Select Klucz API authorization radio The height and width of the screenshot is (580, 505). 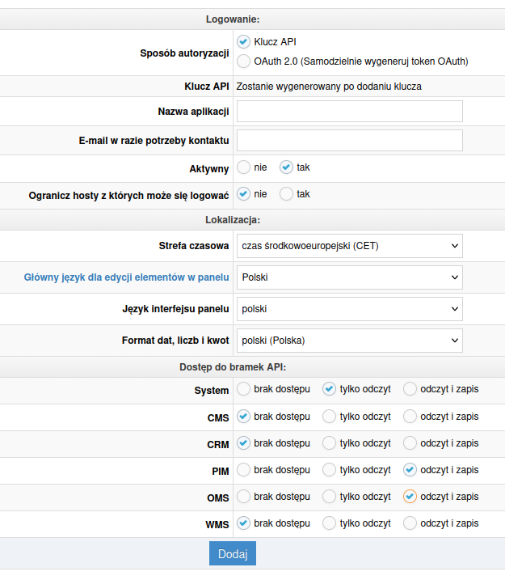click(243, 41)
